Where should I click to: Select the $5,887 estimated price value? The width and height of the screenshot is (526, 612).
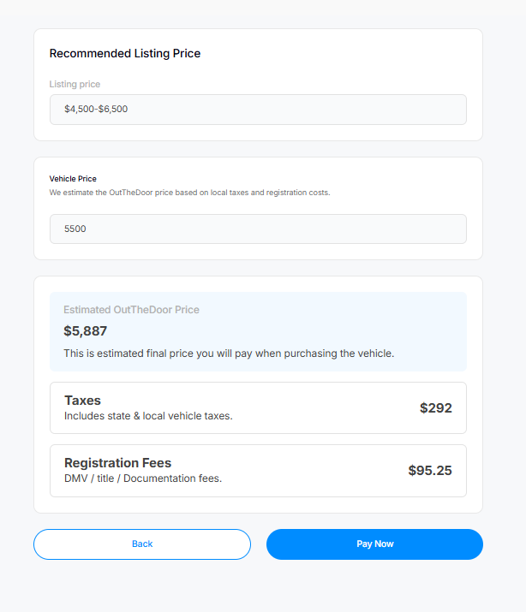(x=86, y=331)
